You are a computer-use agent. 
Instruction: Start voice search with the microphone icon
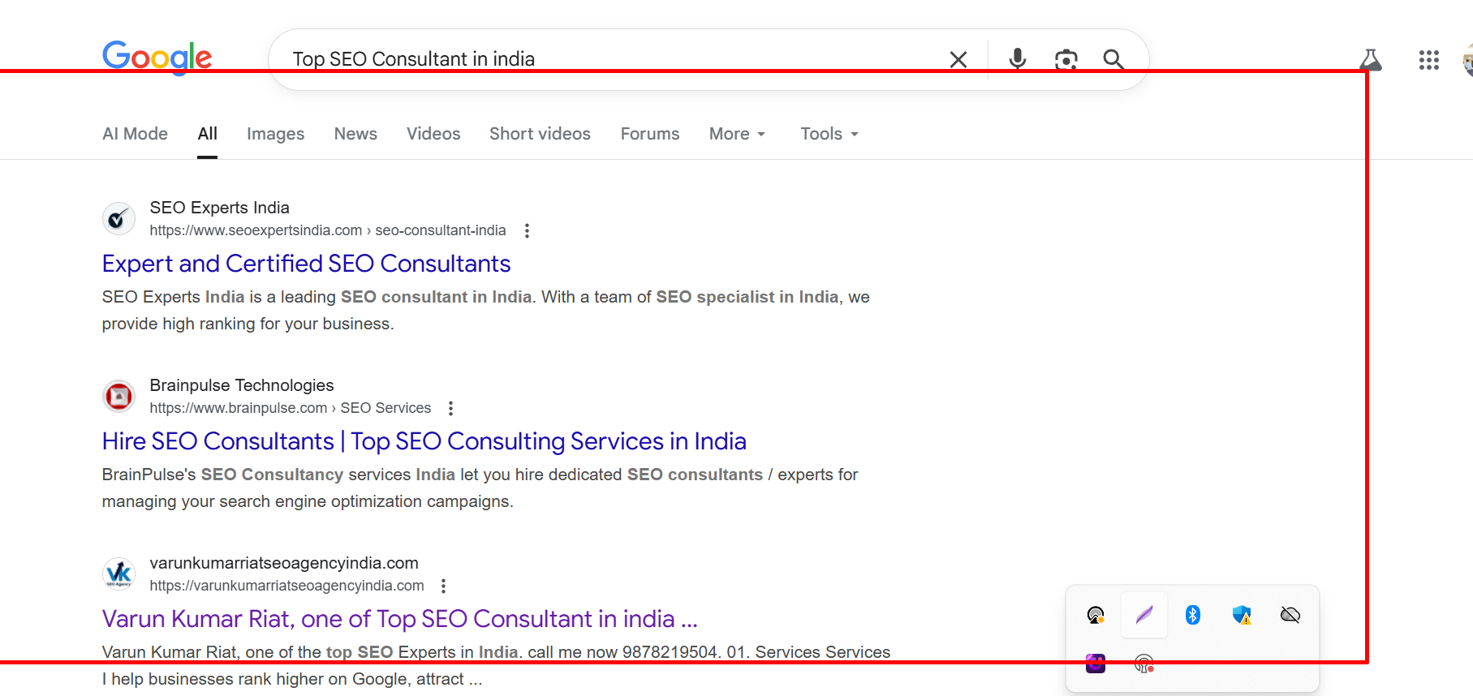[x=1018, y=59]
